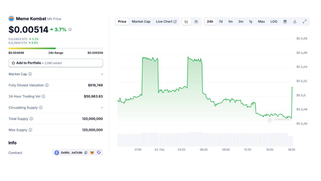Open the Total Supply info icon
This screenshot has width=321, height=181.
pos(31,119)
